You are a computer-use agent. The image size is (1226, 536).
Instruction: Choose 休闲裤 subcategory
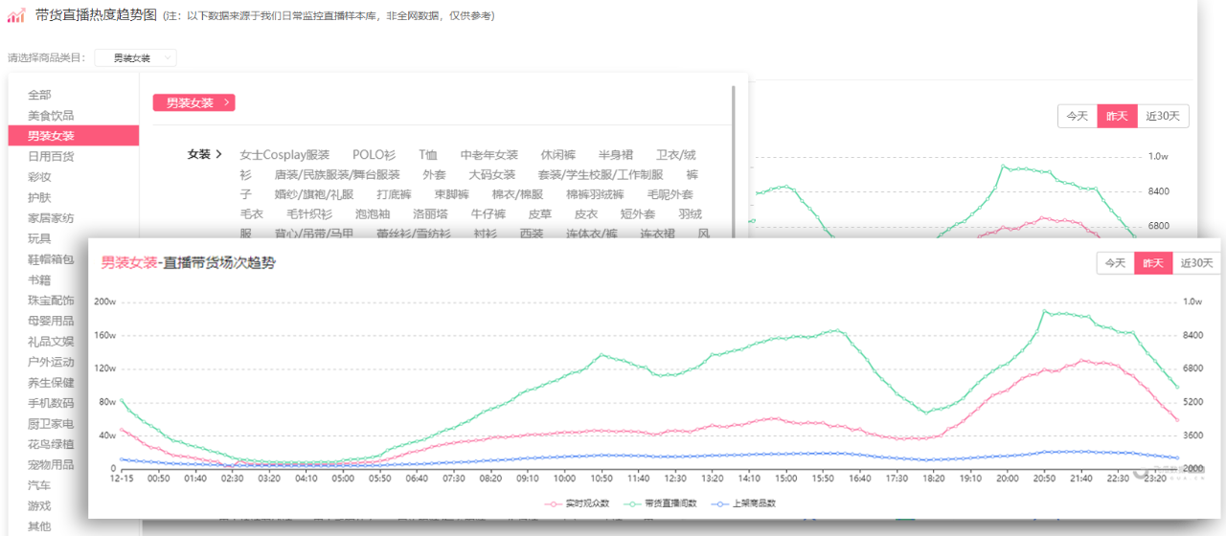(558, 154)
